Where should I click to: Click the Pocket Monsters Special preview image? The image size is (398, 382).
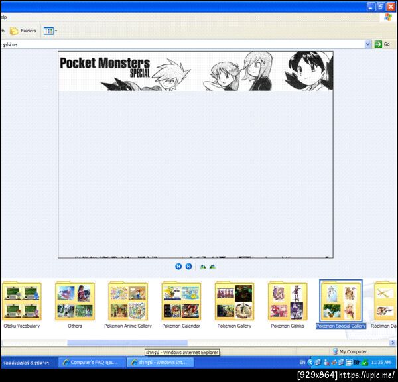196,155
